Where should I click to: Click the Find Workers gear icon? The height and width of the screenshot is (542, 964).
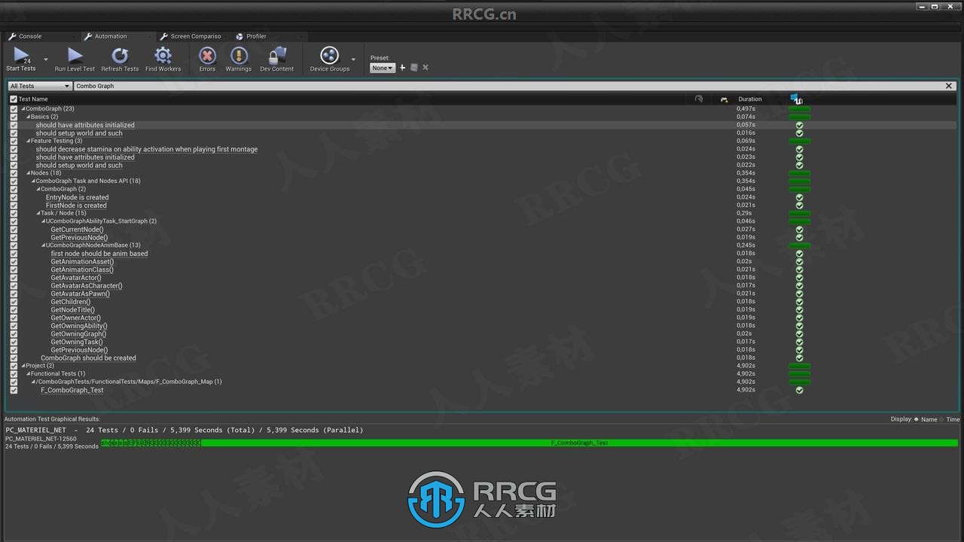(163, 55)
